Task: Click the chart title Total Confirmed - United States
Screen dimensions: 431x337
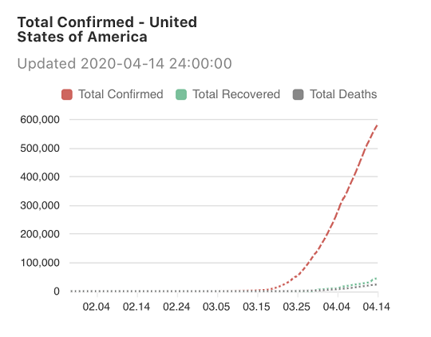Action: pos(107,30)
